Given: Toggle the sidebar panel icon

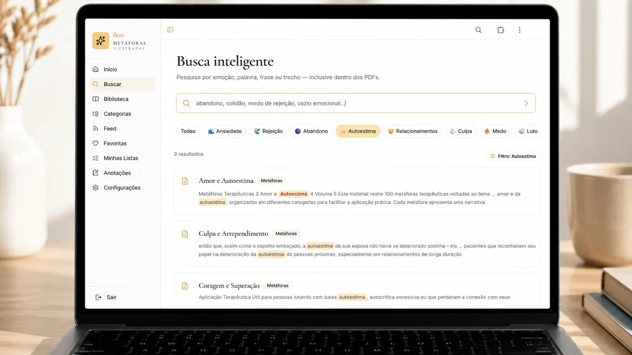Looking at the screenshot, I should point(170,30).
